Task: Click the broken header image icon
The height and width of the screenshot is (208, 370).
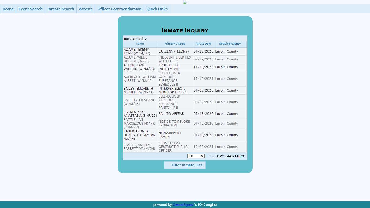Action: pos(185,2)
